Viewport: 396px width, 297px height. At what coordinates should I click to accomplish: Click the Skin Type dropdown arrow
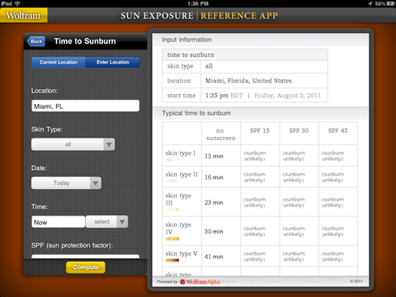[x=109, y=144]
